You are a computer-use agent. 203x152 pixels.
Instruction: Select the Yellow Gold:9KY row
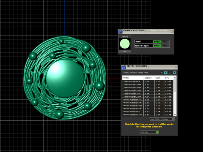tap(148, 81)
